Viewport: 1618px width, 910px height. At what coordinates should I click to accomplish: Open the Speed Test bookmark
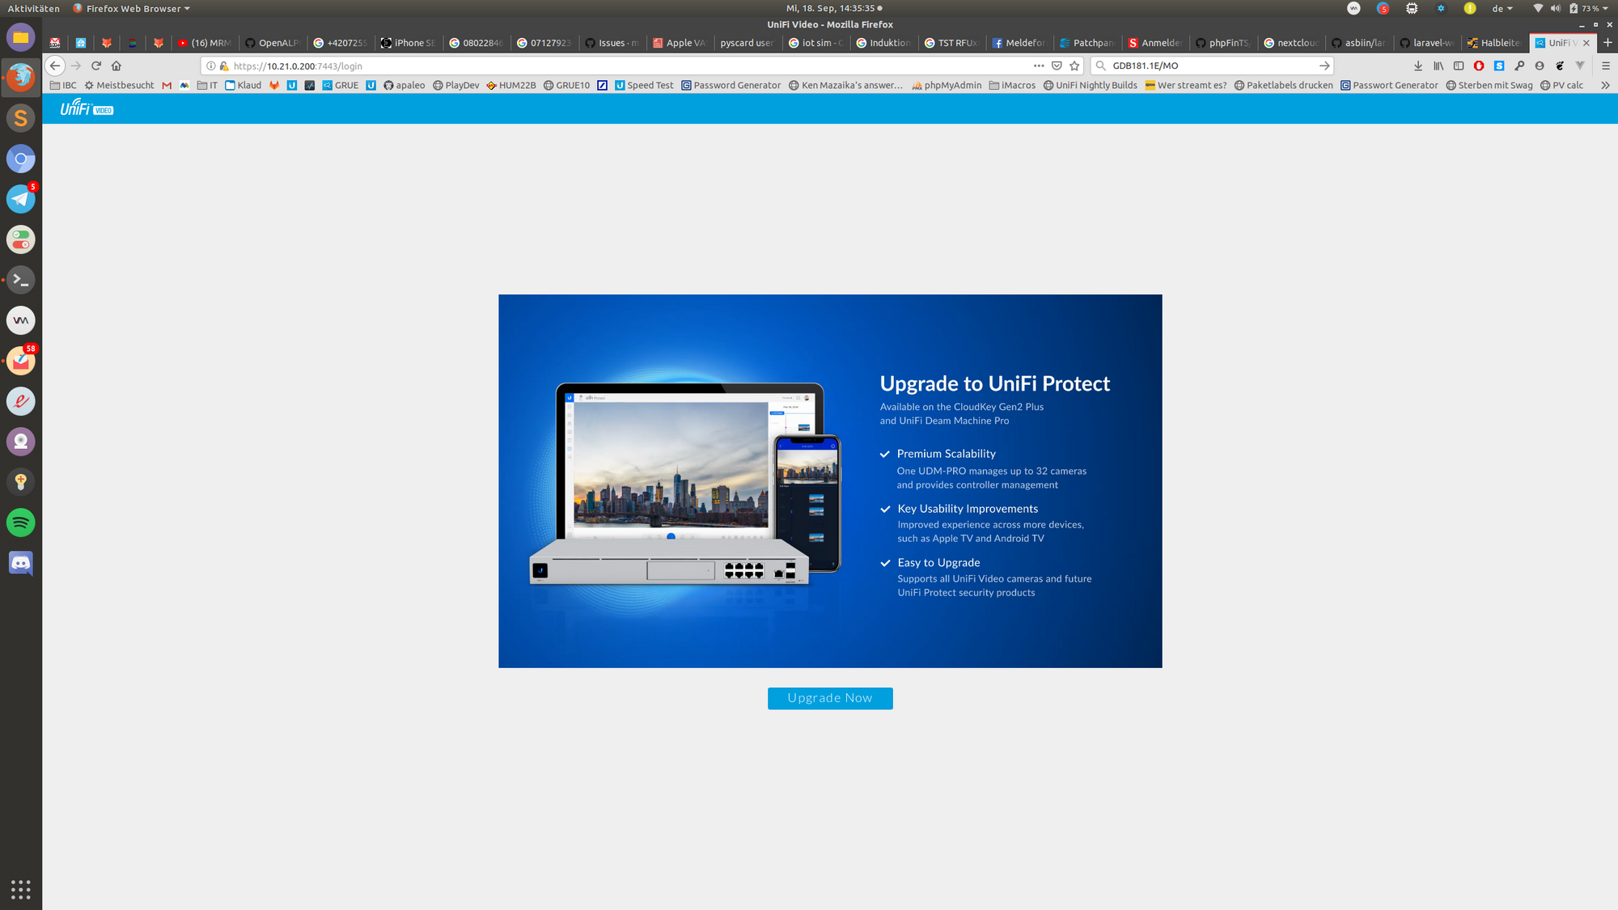point(644,85)
